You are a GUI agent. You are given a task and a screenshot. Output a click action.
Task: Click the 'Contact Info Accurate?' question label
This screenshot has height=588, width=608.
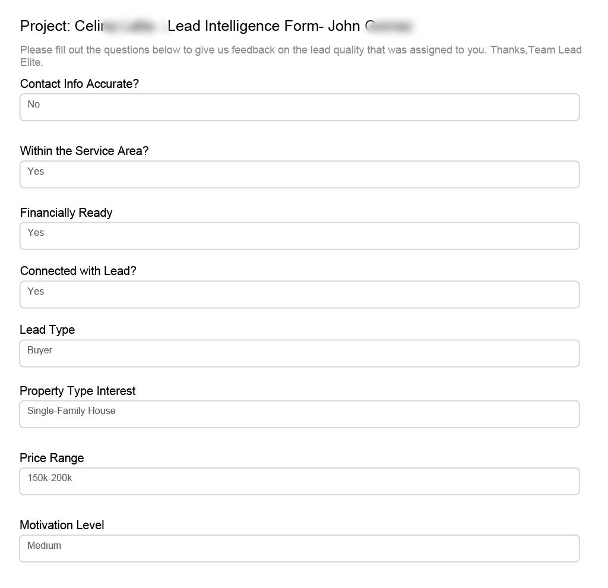pos(79,84)
